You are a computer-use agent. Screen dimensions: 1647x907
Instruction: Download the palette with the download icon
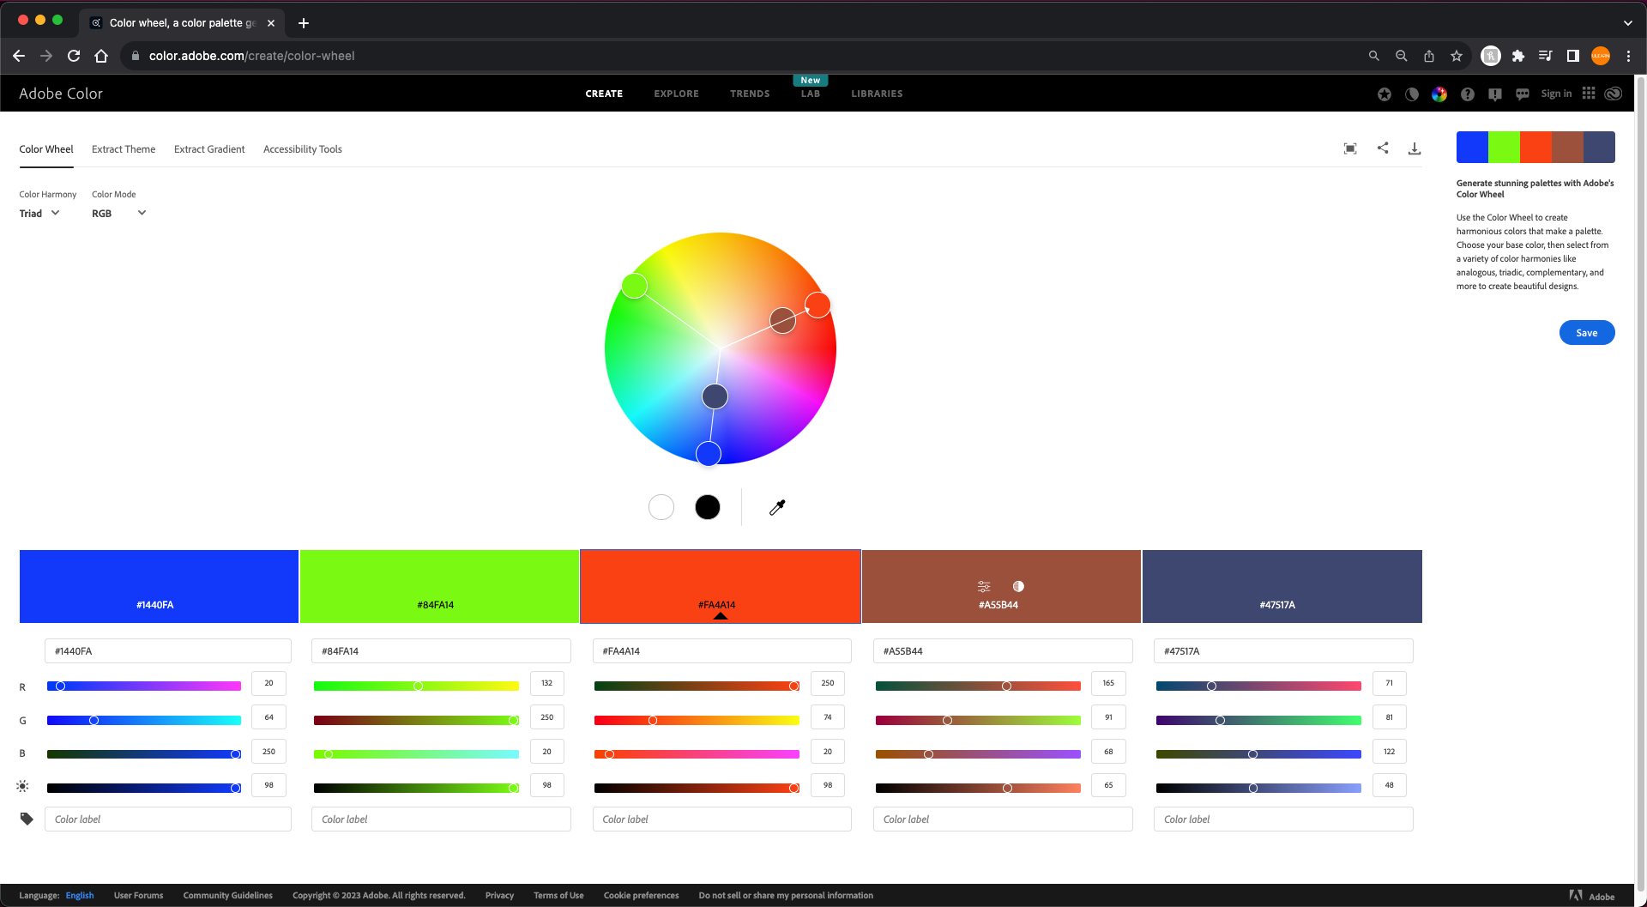pyautogui.click(x=1415, y=148)
